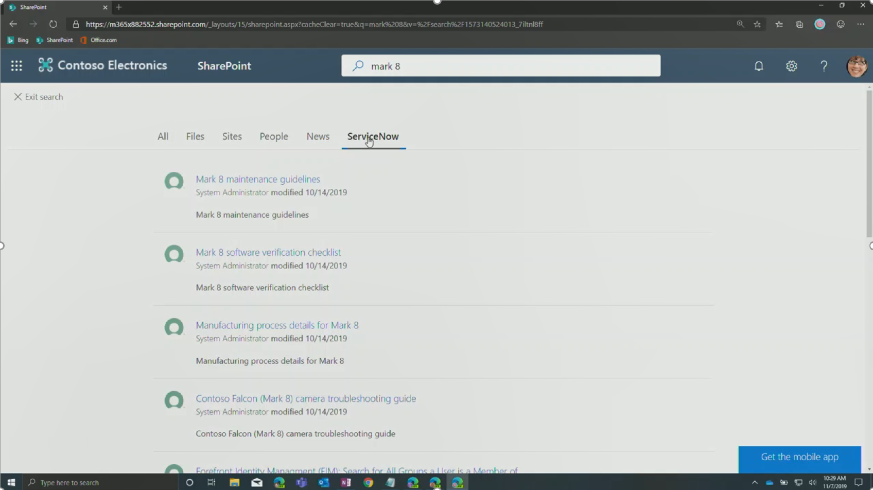This screenshot has width=873, height=490.
Task: Send feedback with smiley icon
Action: pyautogui.click(x=841, y=24)
